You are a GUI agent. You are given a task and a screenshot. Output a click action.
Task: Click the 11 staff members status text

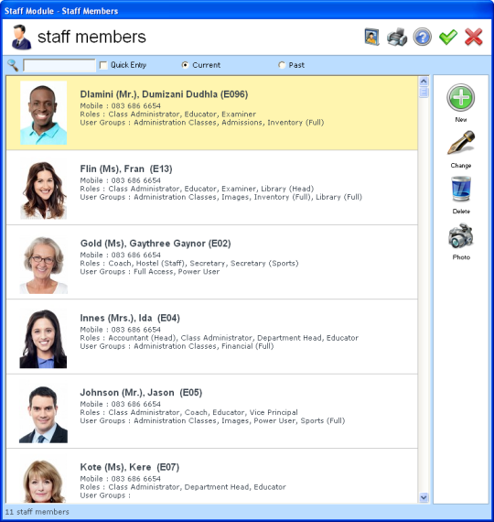pyautogui.click(x=38, y=512)
